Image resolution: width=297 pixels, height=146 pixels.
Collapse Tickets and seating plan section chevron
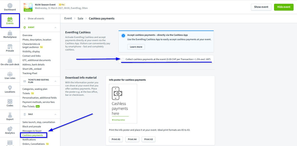pyautogui.click(x=55, y=81)
